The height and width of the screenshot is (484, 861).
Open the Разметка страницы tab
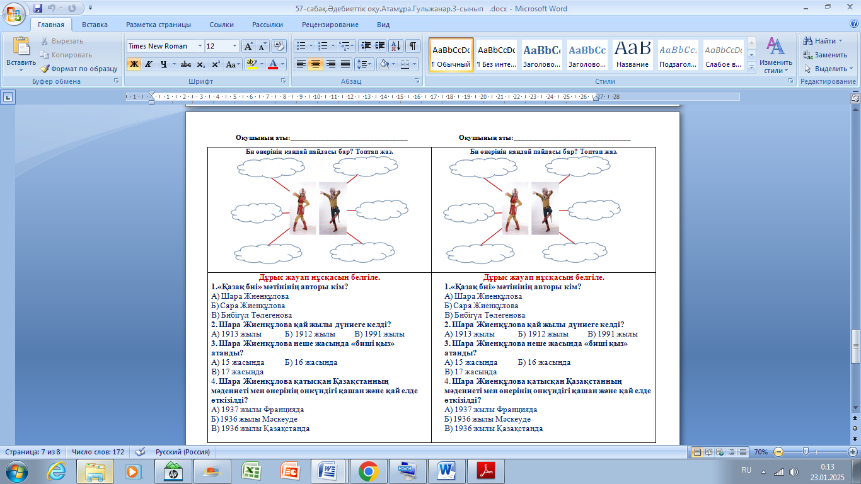coord(158,25)
